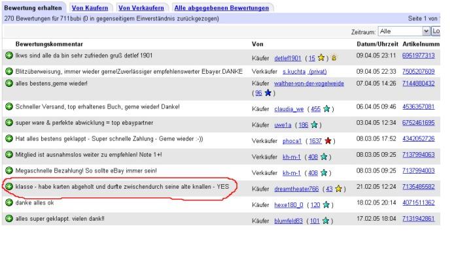Click green plus icon beside 'Blitzüberweisung' comment
This screenshot has width=473, height=271.
(x=9, y=71)
